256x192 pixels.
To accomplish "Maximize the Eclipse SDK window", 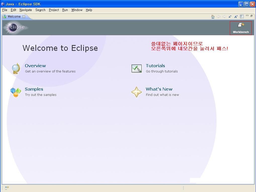I will 247,4.
